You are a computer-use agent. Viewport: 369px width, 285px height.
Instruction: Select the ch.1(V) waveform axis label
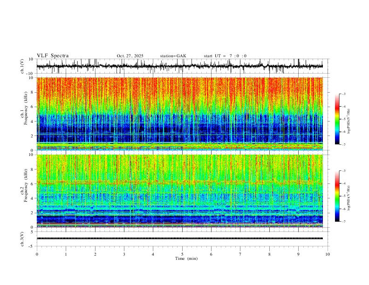(22, 66)
